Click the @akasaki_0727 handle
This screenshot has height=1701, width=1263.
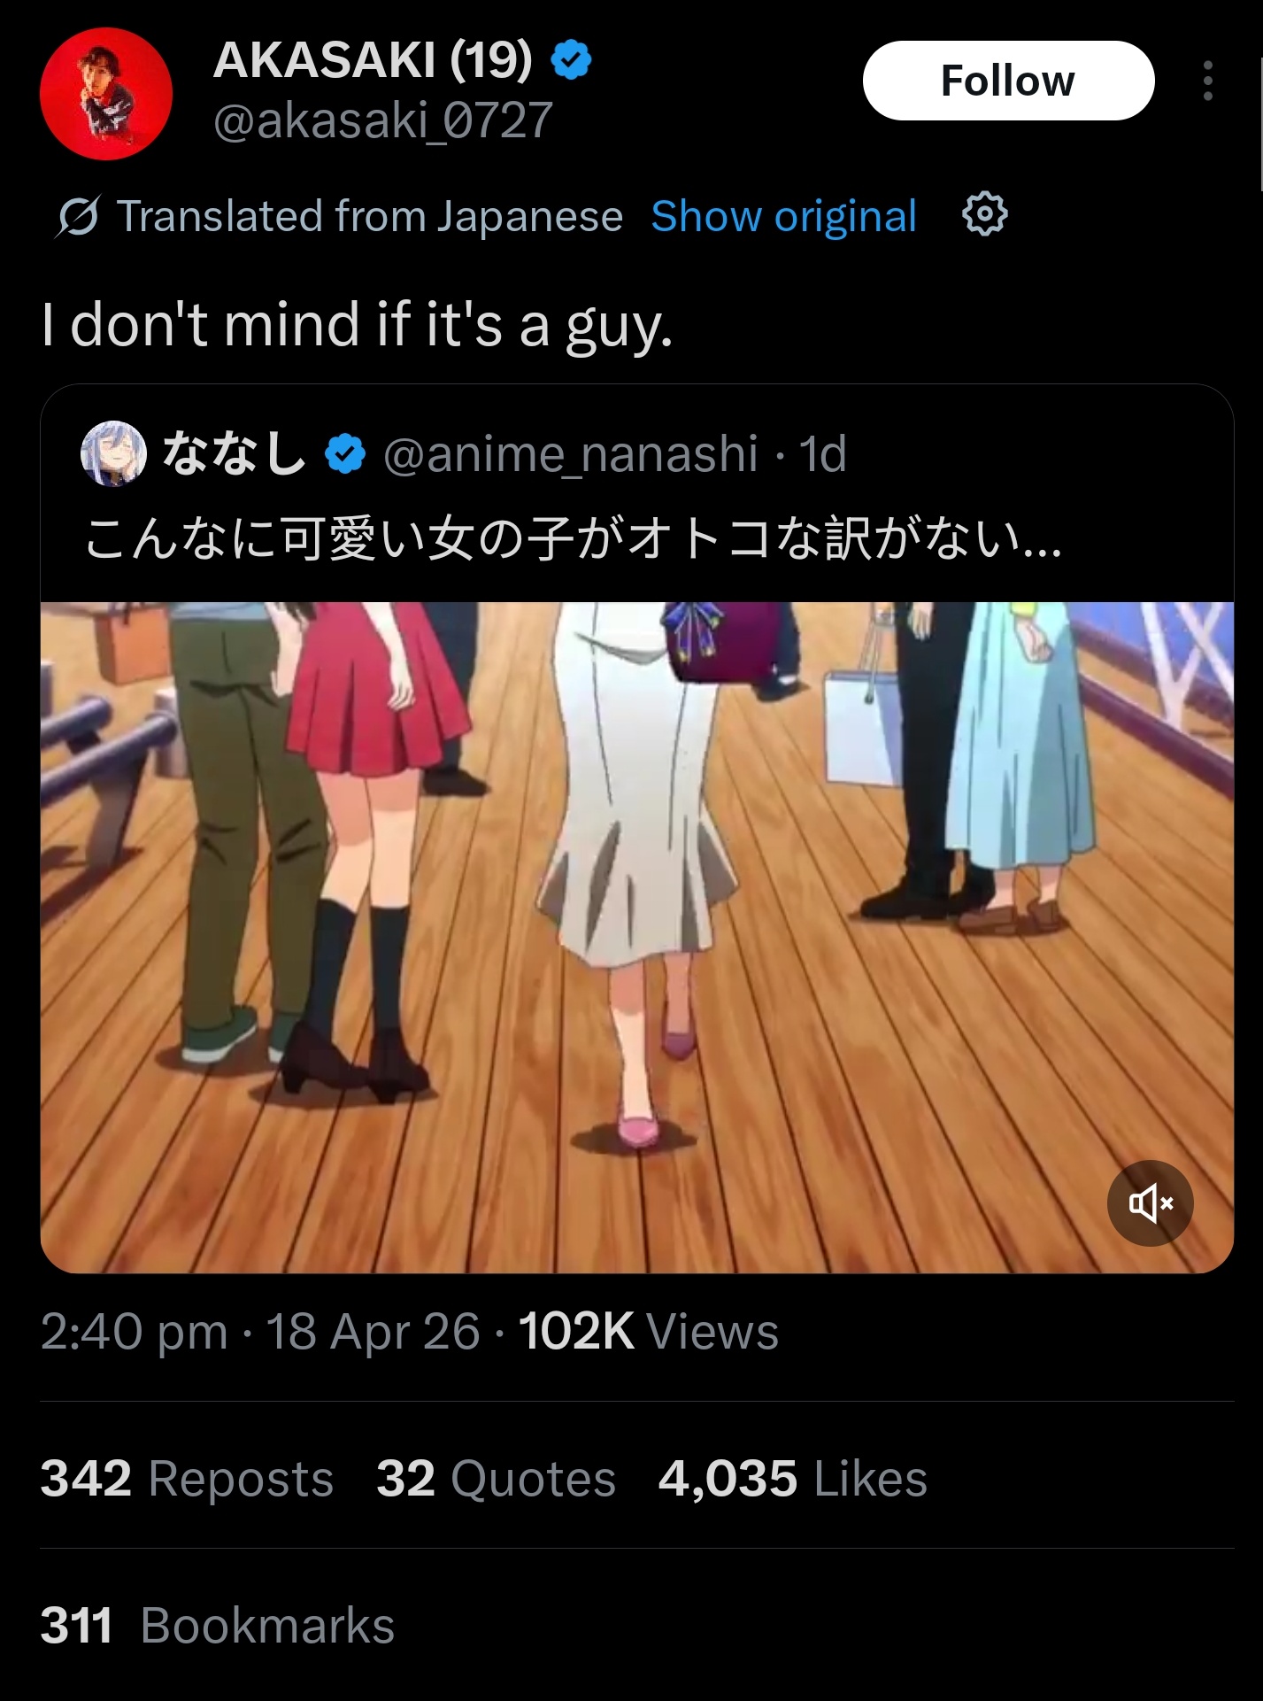pos(382,120)
